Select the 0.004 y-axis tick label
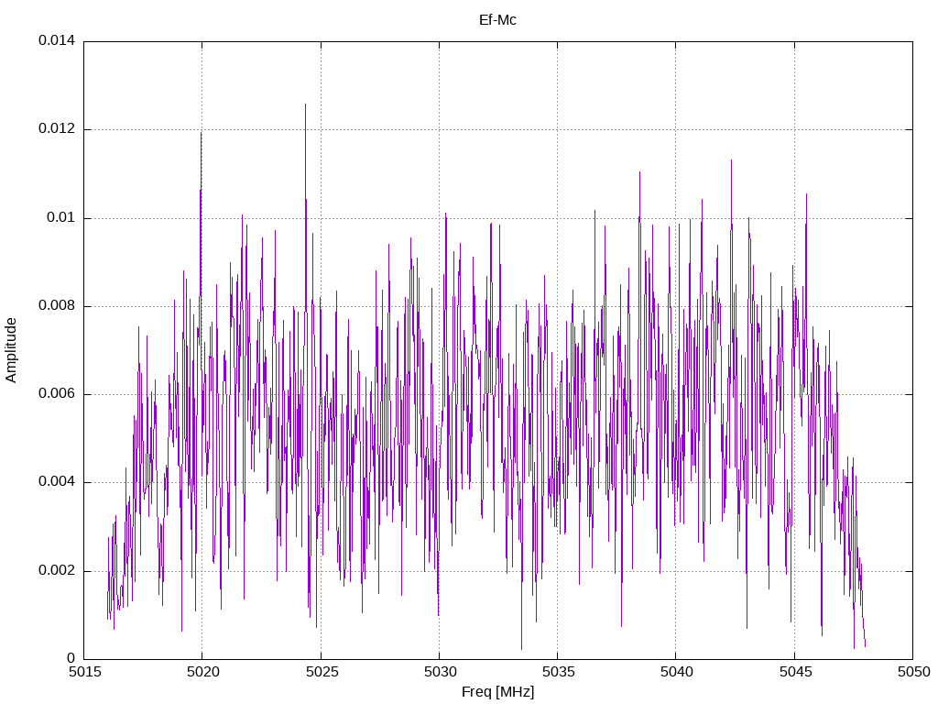 [x=57, y=482]
